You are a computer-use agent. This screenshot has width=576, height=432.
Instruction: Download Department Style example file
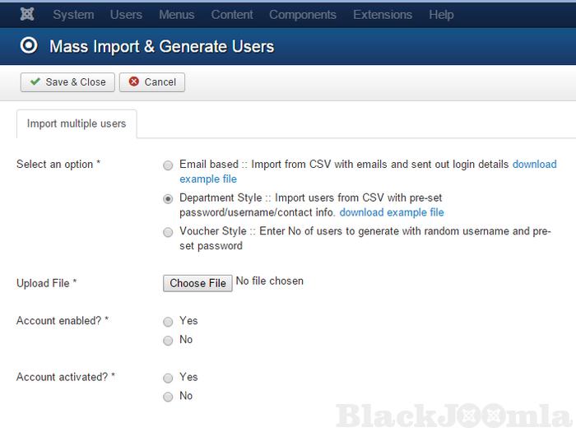(392, 212)
